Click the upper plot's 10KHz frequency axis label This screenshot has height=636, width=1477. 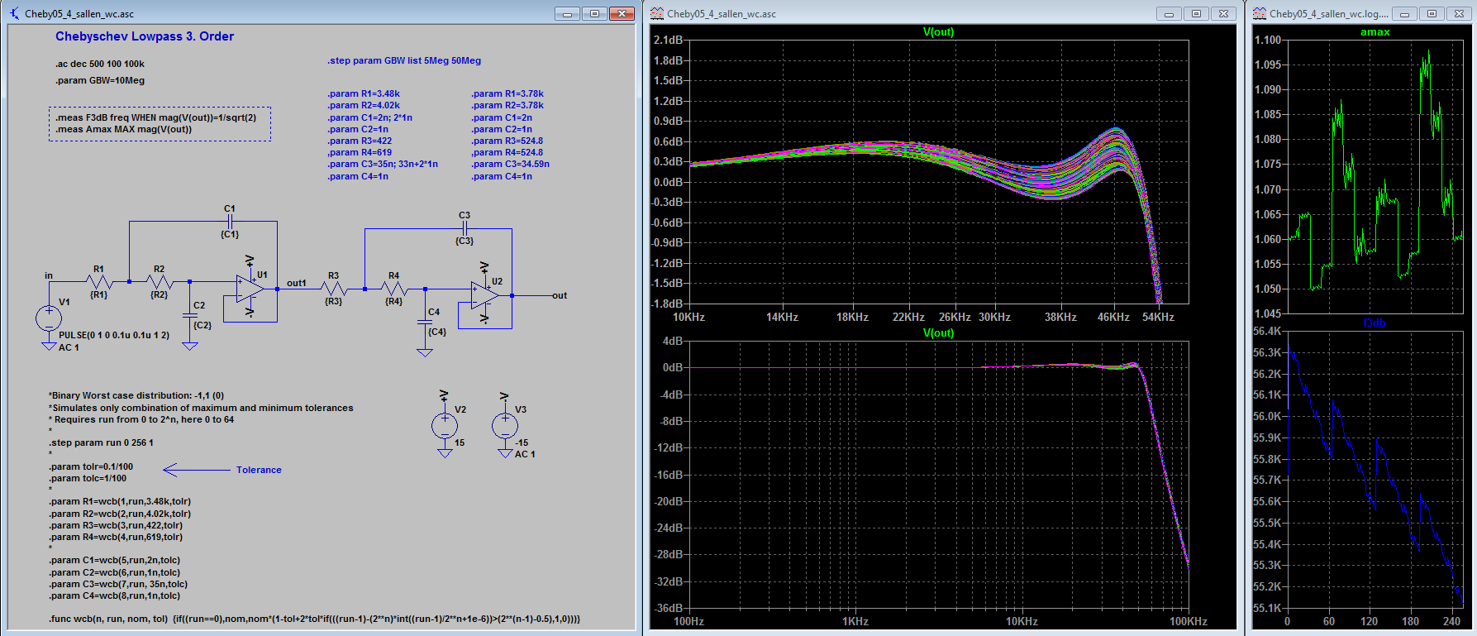pos(688,317)
